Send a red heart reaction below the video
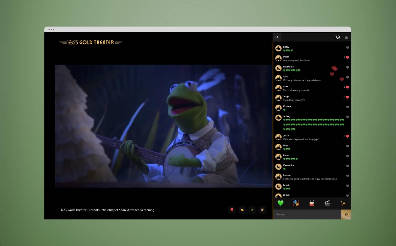 232,210
